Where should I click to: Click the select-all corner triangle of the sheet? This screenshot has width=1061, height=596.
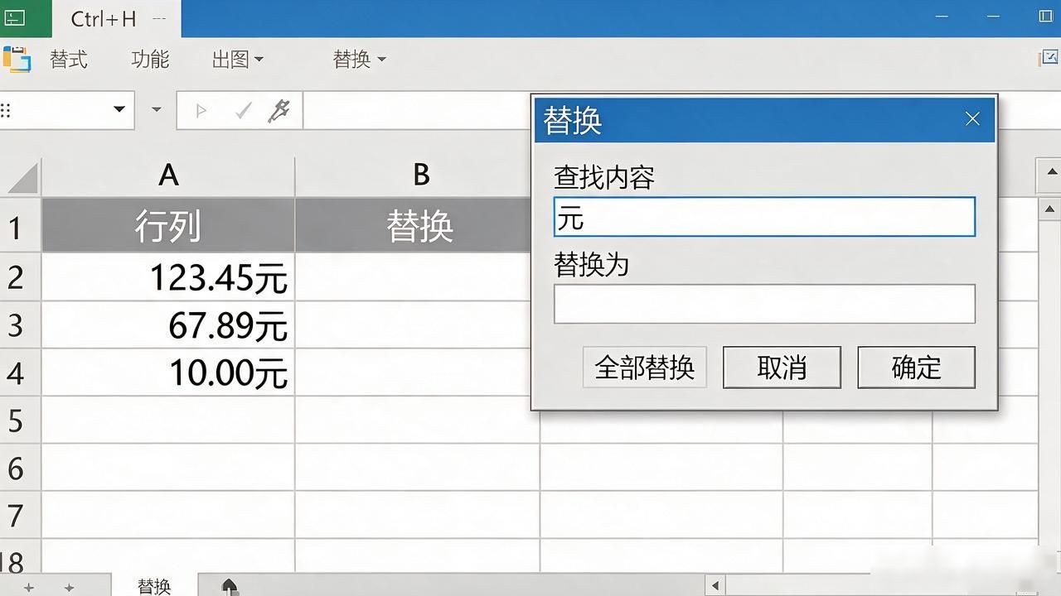click(x=22, y=177)
